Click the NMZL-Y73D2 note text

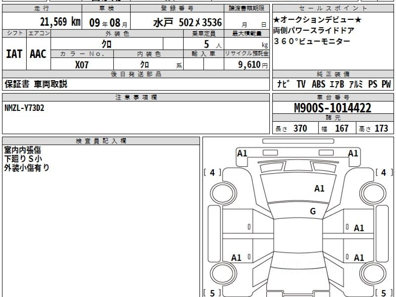click(24, 108)
